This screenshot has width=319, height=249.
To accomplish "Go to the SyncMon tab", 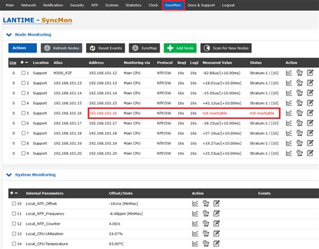I will coord(173,5).
